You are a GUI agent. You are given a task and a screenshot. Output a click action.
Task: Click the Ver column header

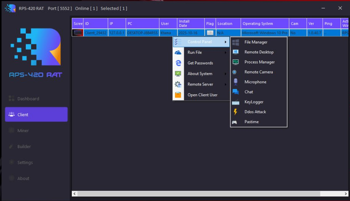coord(315,23)
